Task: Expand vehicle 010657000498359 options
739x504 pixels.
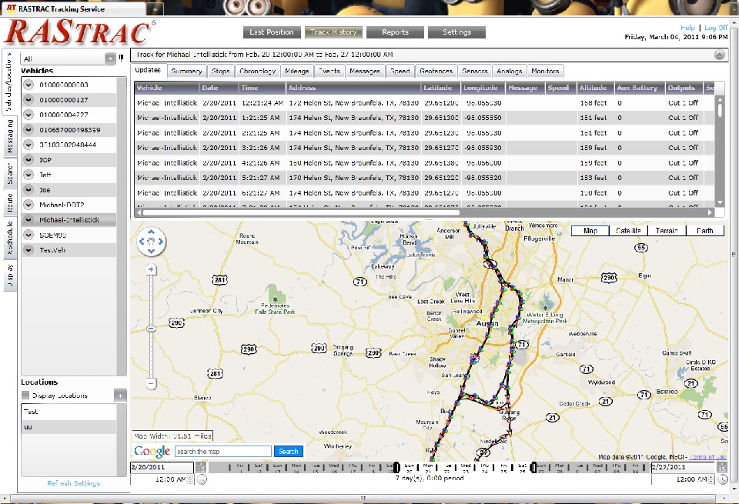Action: click(x=28, y=129)
